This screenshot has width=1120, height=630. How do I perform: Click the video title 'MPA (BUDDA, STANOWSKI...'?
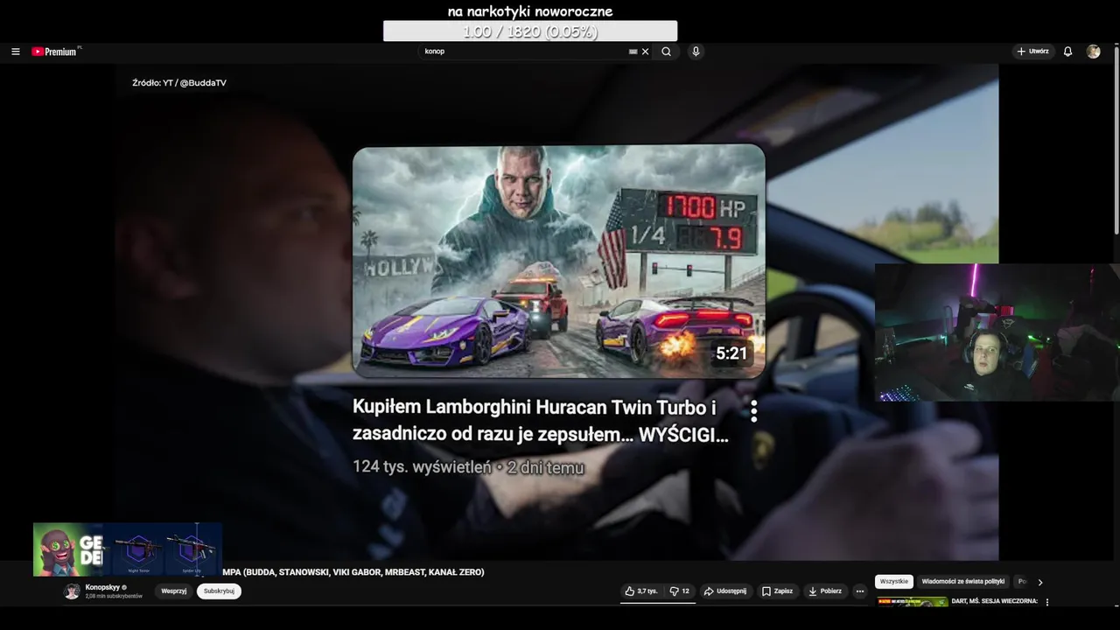(353, 572)
